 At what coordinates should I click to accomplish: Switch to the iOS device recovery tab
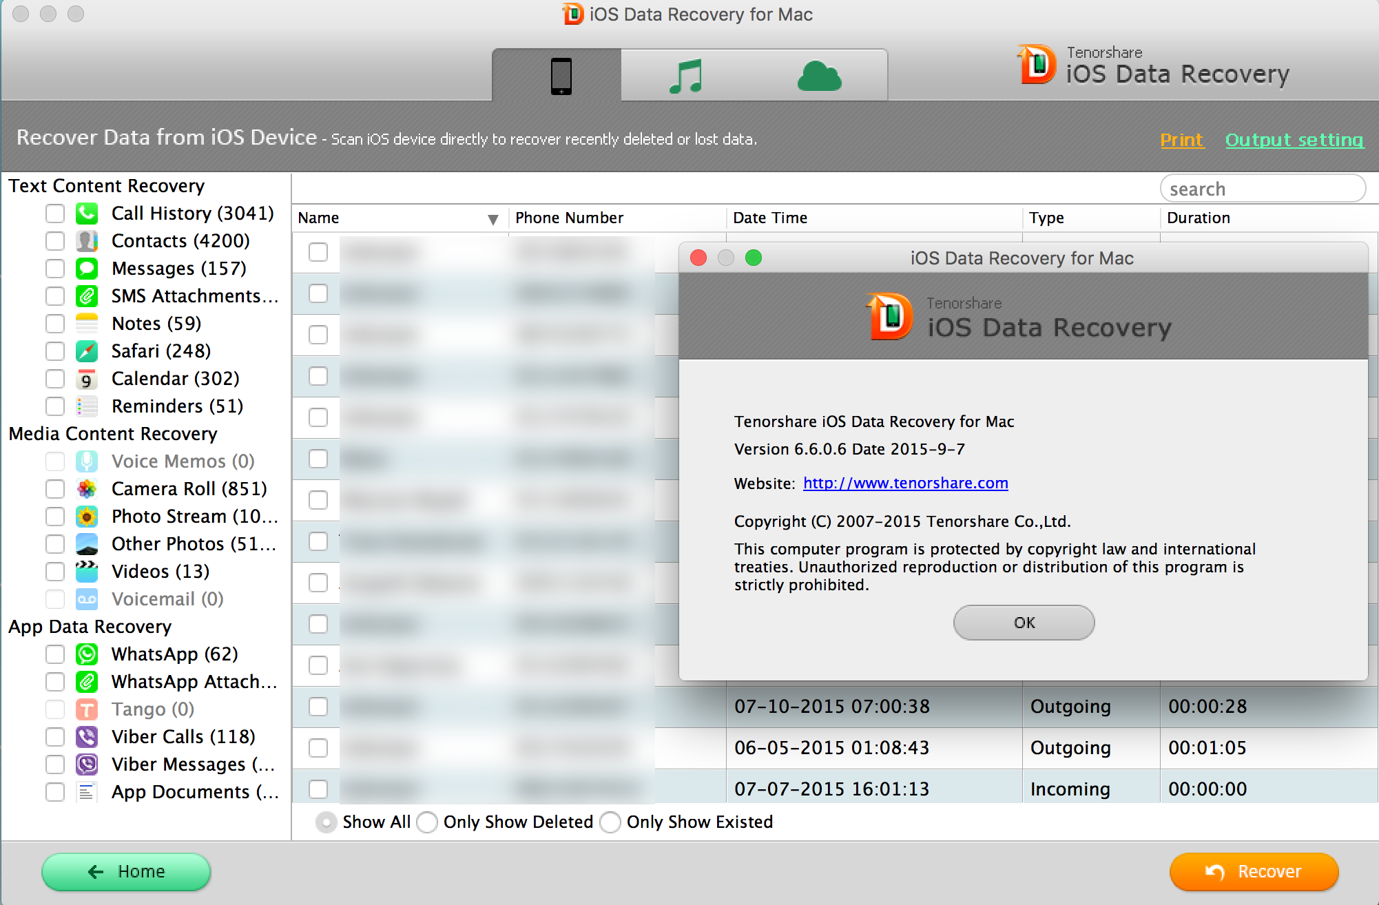click(x=561, y=76)
